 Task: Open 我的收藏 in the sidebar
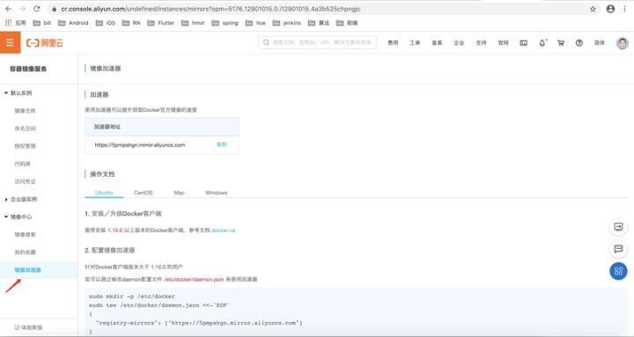25,253
